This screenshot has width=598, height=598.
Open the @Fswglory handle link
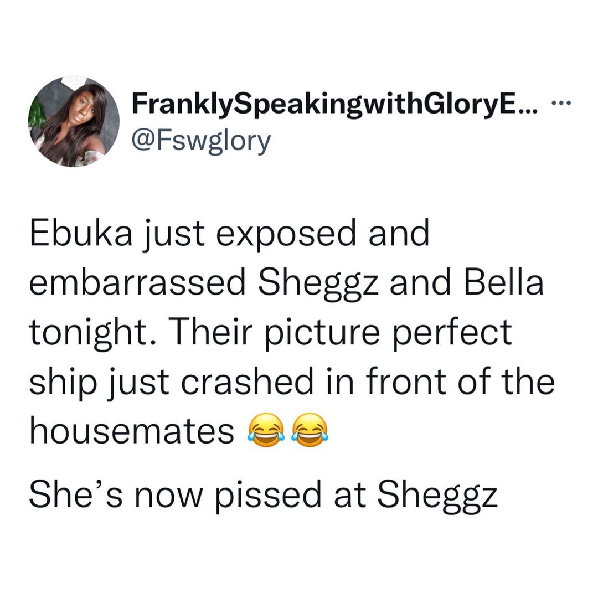click(x=200, y=141)
